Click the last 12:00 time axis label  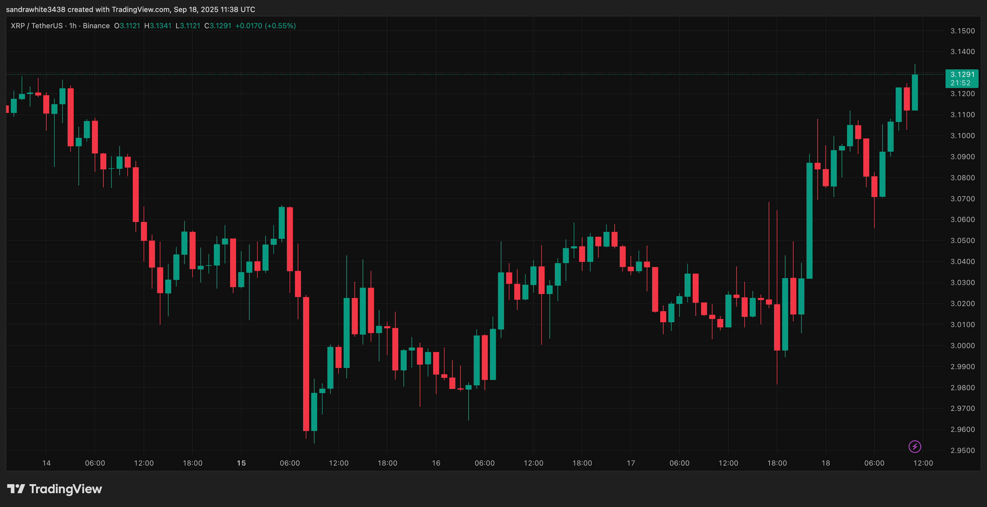tap(923, 463)
